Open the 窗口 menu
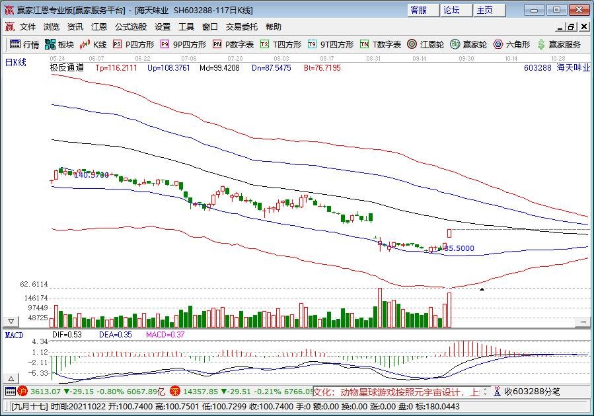Screen dimensions: 594x416 [x=210, y=27]
